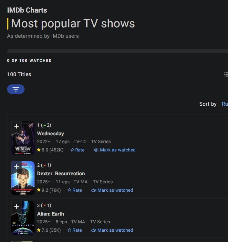This screenshot has height=242, width=228.
Task: Click the watched progress bar
Action: [x=118, y=51]
